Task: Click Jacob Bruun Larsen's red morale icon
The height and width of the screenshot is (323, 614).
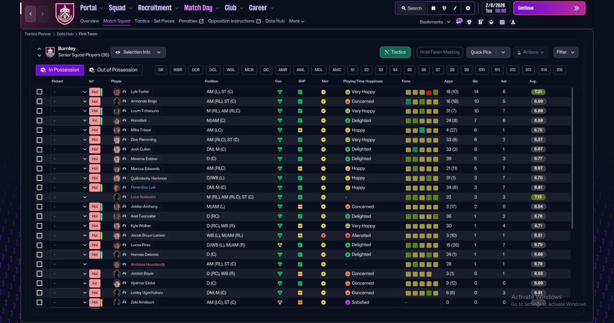Action: point(323,236)
